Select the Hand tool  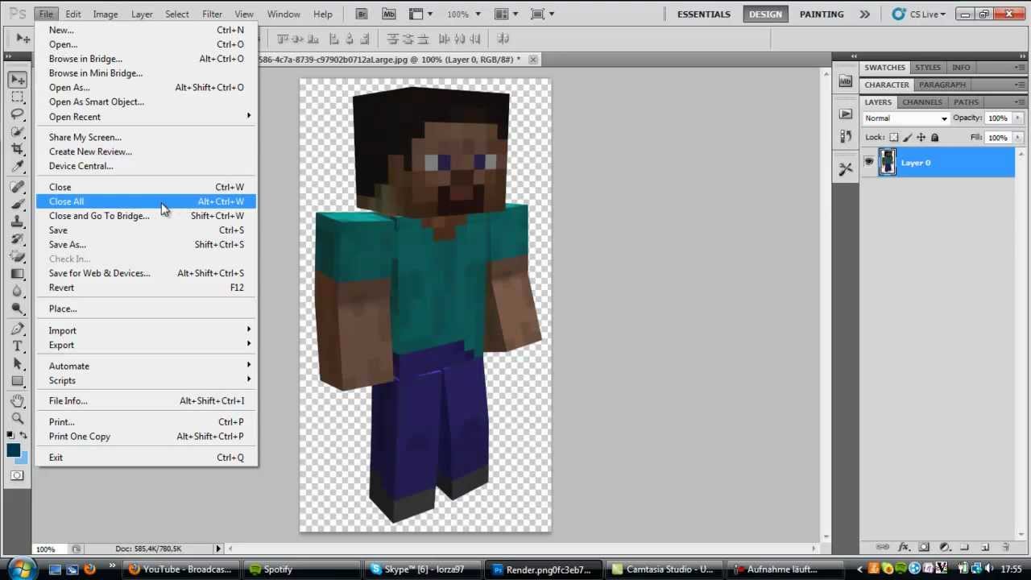tap(18, 401)
